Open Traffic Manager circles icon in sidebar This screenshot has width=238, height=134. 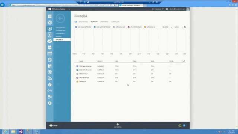click(x=49, y=97)
